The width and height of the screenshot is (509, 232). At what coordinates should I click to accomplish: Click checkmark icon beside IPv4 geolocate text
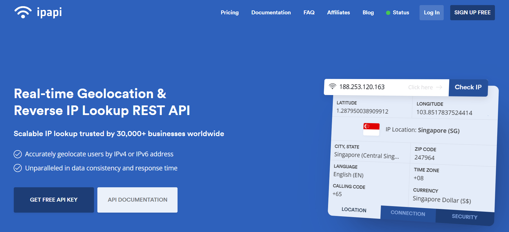pos(18,154)
